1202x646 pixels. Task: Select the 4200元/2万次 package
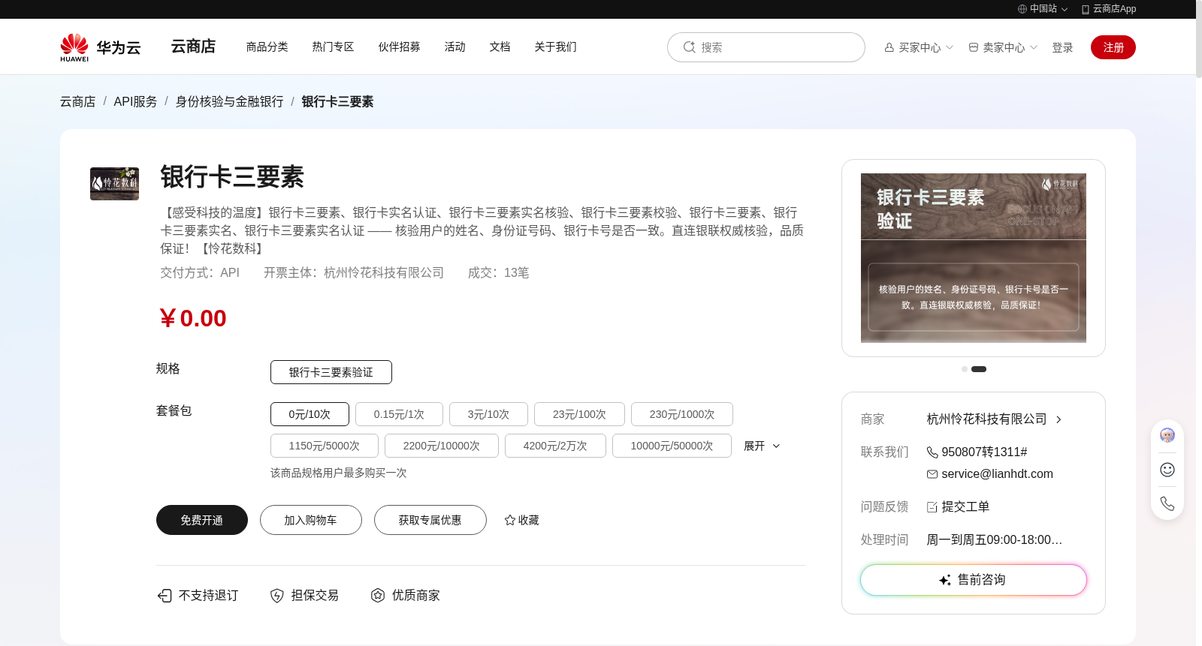(555, 446)
